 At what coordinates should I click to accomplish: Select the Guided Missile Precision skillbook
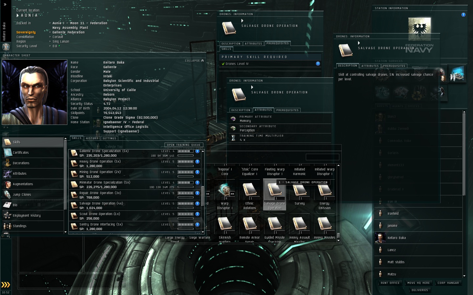coord(275,224)
